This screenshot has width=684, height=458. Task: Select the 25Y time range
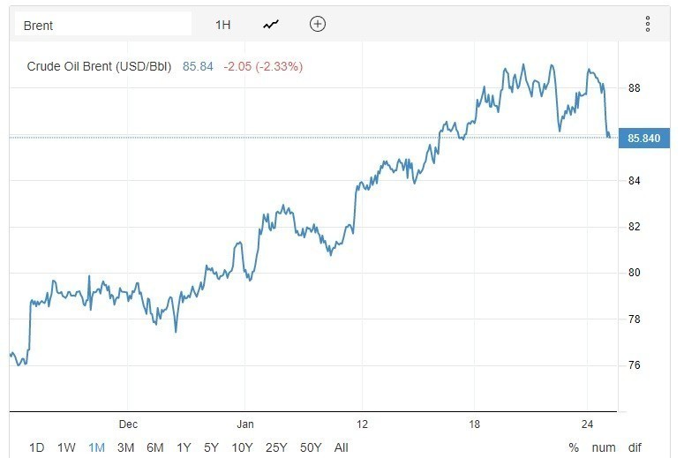pyautogui.click(x=276, y=447)
